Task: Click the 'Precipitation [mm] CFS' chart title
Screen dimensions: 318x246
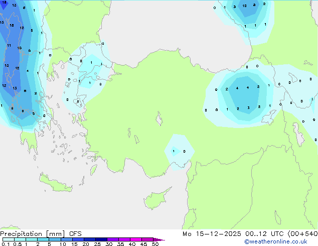Action: pyautogui.click(x=41, y=234)
